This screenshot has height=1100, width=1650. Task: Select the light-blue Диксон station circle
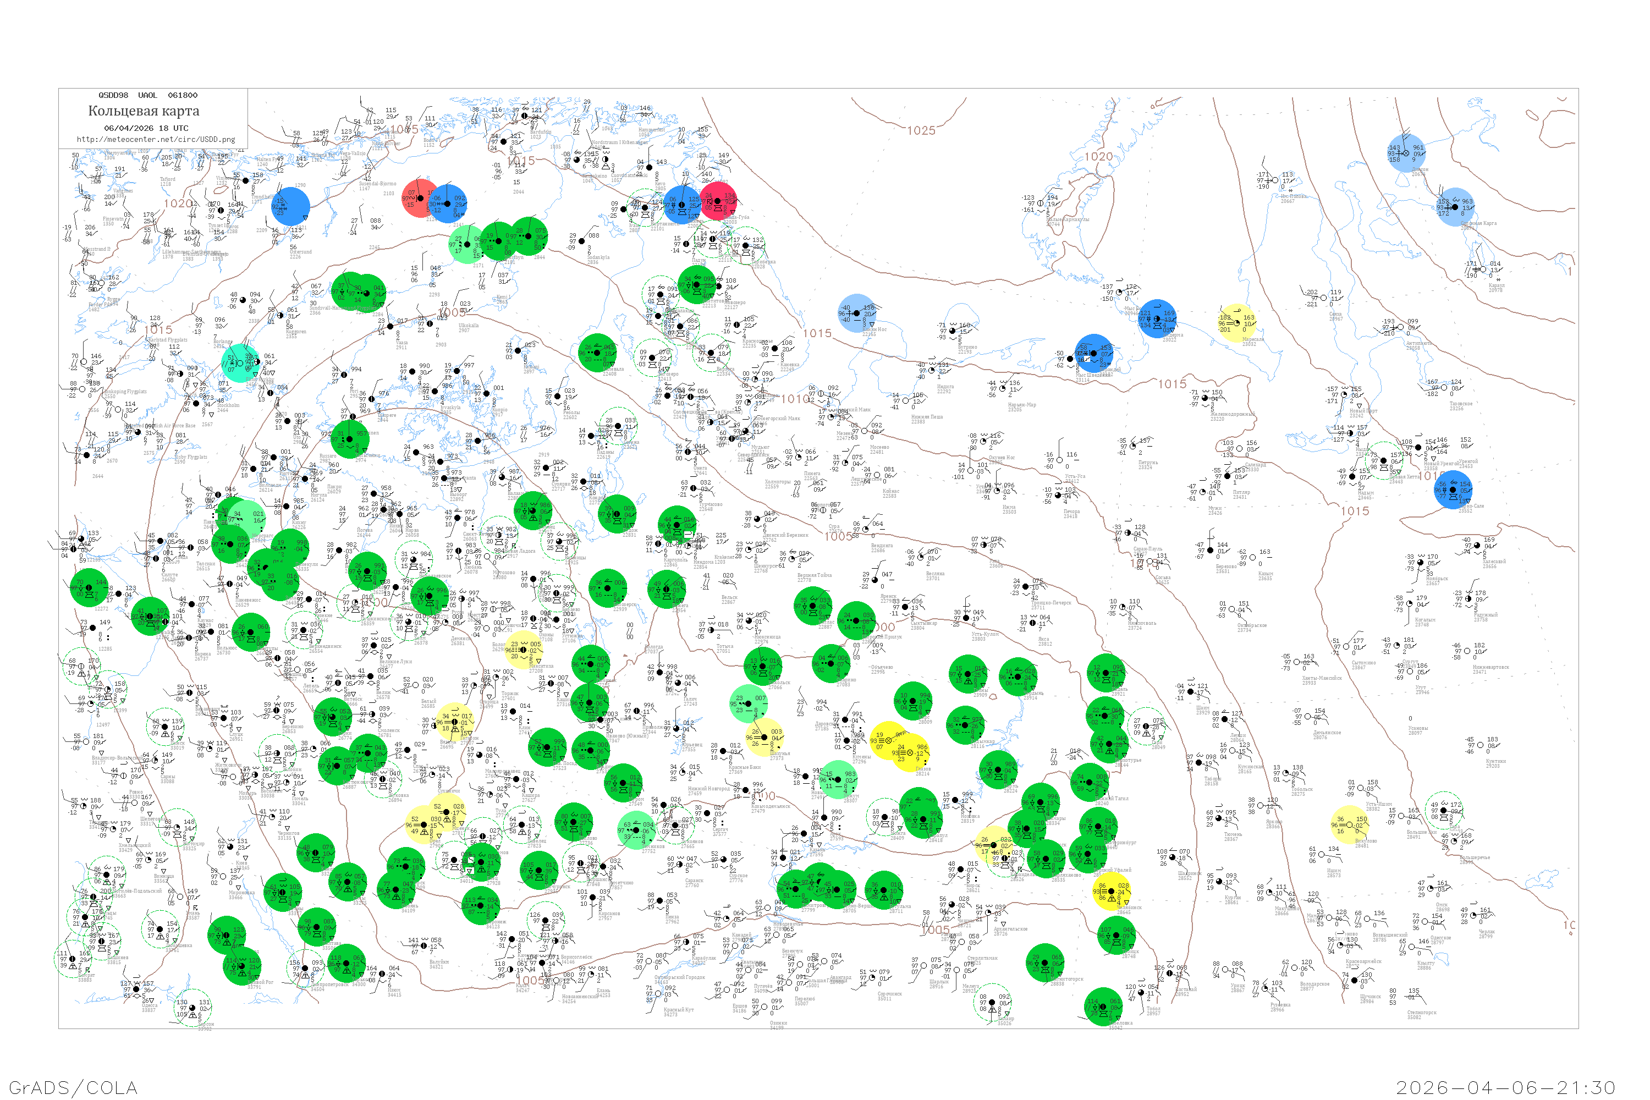click(x=1406, y=153)
